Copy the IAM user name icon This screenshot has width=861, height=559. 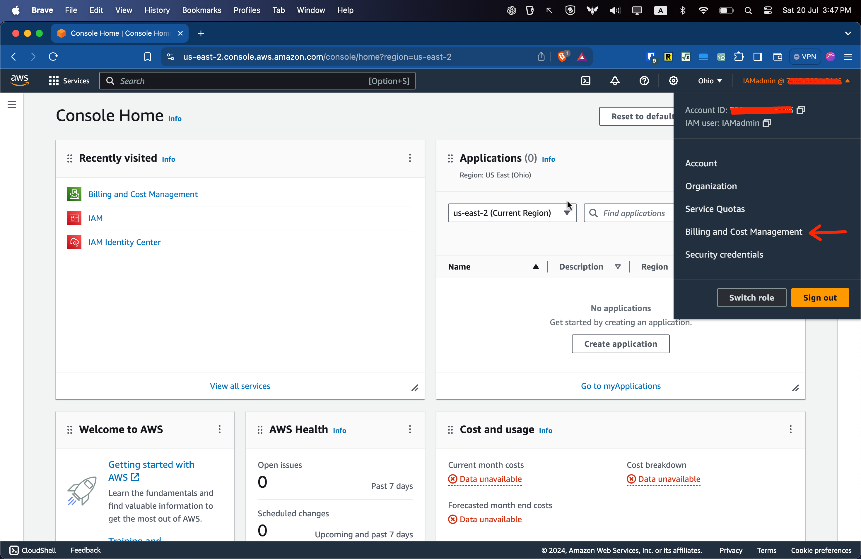(767, 123)
